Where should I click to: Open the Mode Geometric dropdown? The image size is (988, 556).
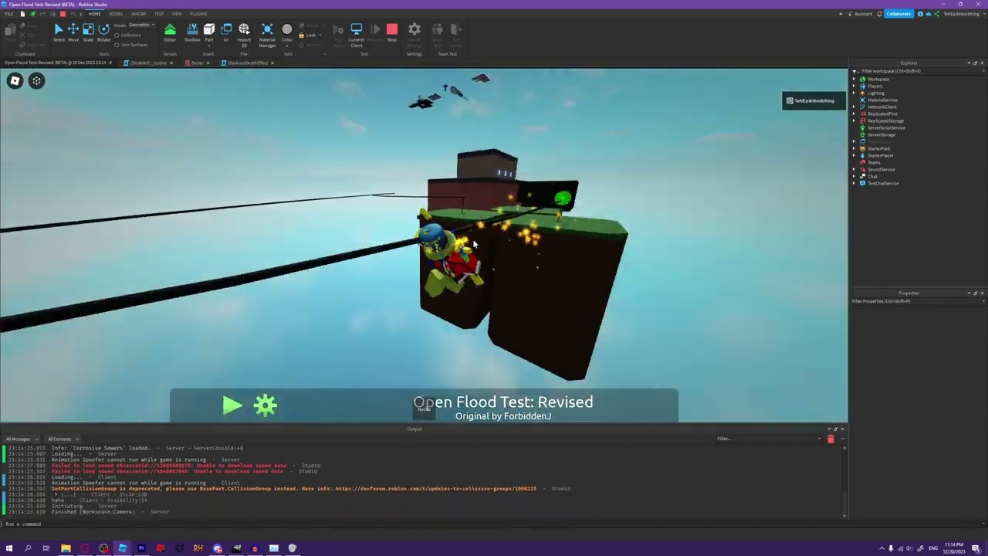(142, 25)
